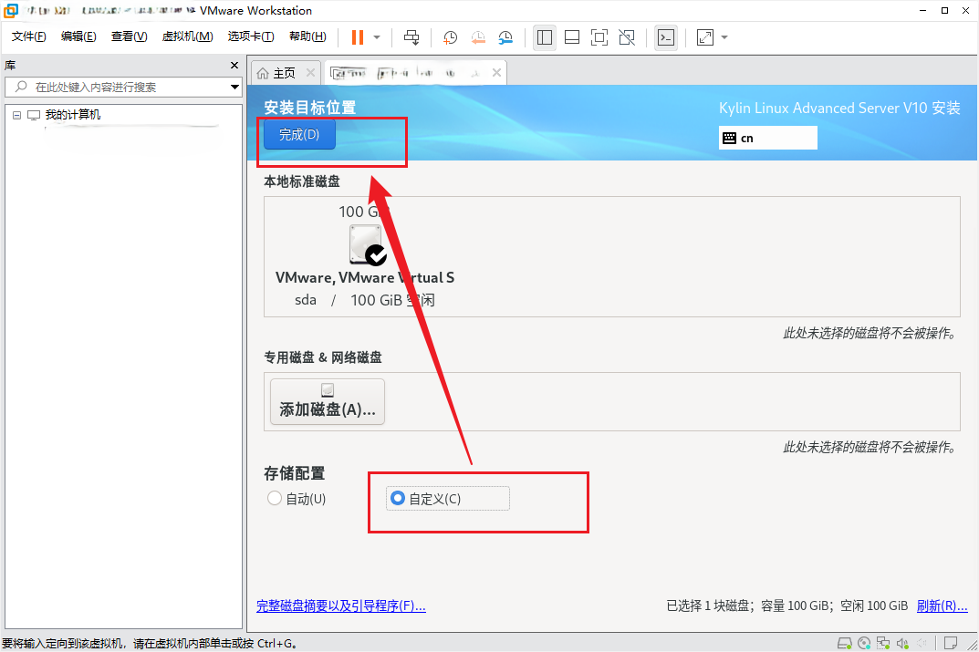
Task: Click the Send Ctrl+Alt+Del toolbar icon
Action: (411, 37)
